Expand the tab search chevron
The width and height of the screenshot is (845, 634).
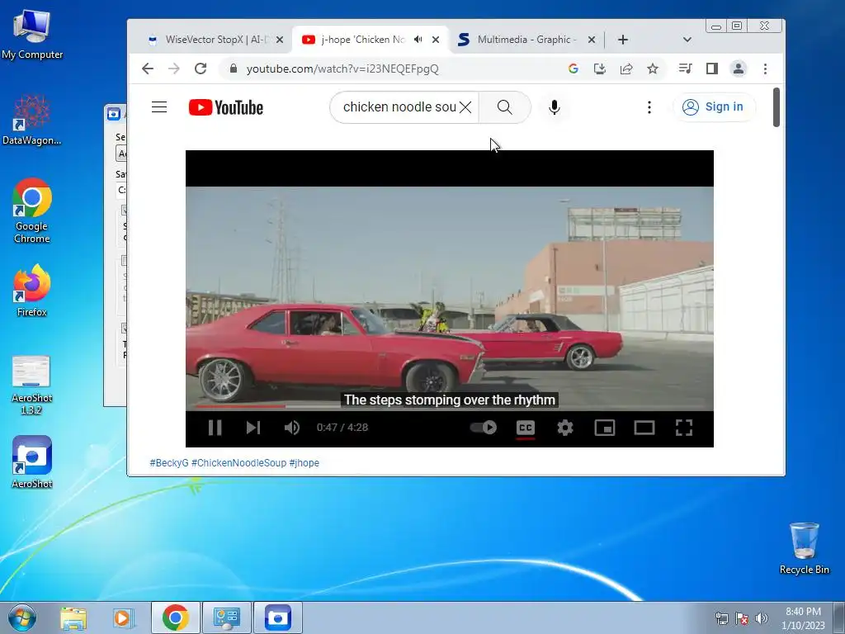click(687, 40)
